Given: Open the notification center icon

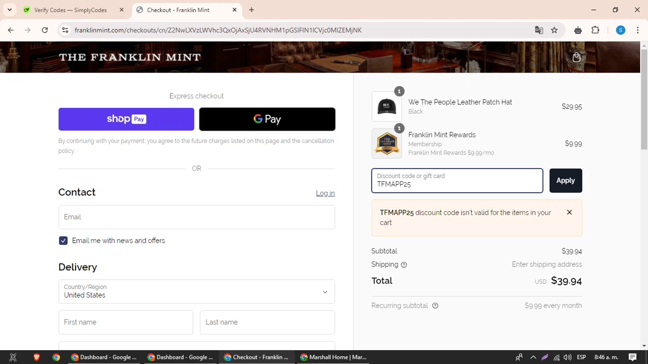Looking at the screenshot, I should pyautogui.click(x=632, y=357).
